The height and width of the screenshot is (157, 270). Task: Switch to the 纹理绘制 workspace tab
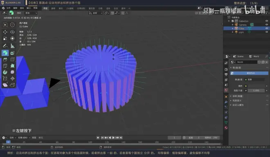pos(81,9)
